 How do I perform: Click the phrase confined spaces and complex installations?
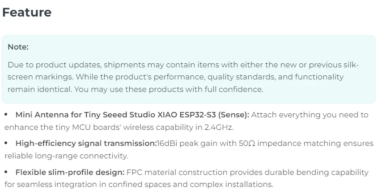pos(191,185)
